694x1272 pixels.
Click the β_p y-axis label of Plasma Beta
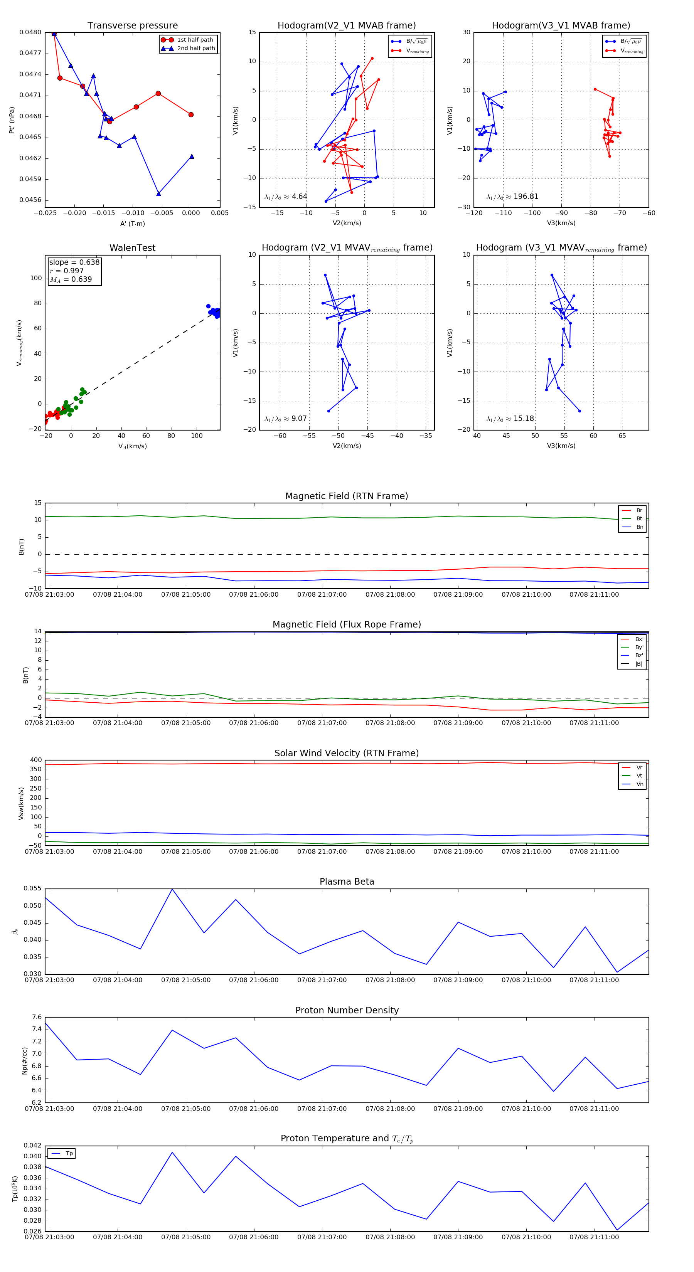coord(15,931)
